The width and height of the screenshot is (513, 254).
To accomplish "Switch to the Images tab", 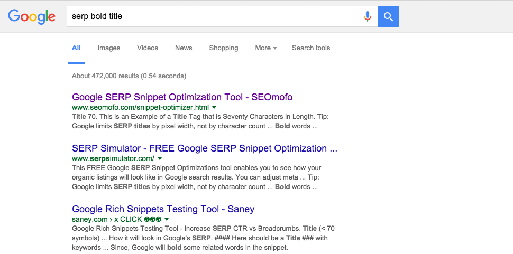I will [x=109, y=48].
